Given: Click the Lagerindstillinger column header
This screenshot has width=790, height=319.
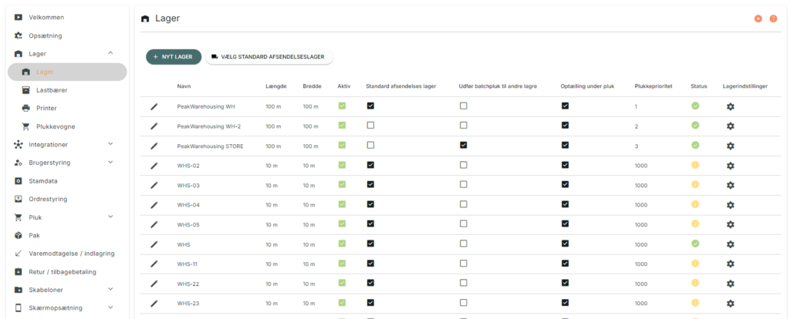Looking at the screenshot, I should click(744, 86).
